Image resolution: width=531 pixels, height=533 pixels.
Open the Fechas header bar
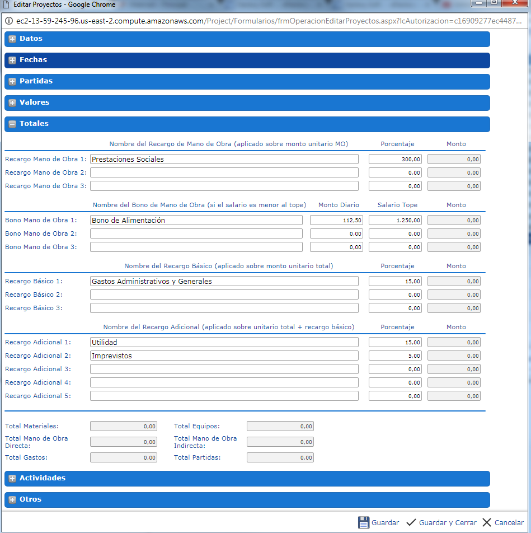click(247, 60)
